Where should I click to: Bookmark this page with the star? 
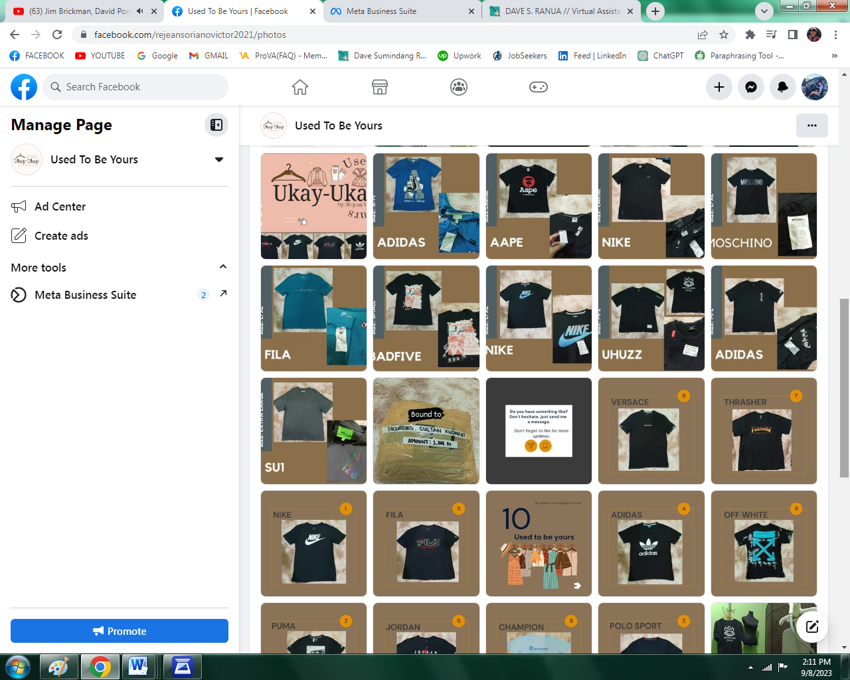point(724,35)
